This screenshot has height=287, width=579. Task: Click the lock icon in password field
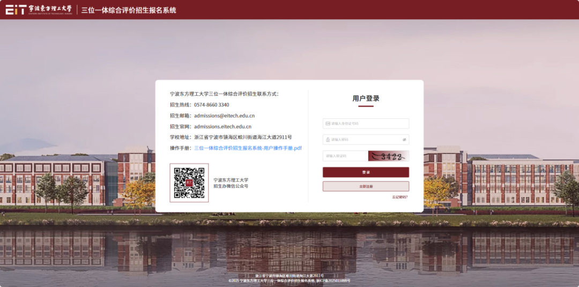pyautogui.click(x=328, y=139)
